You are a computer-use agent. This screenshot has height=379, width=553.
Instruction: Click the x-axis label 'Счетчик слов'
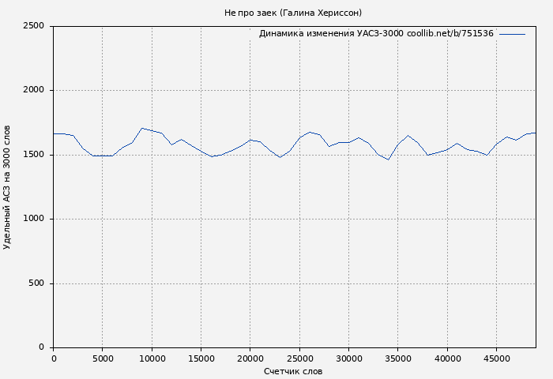293,371
